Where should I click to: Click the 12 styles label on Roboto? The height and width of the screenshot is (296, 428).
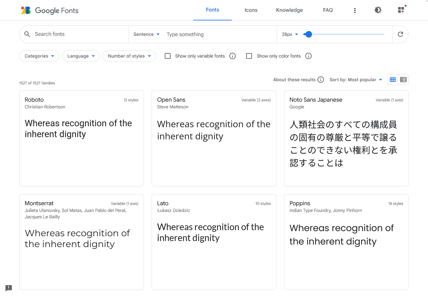coord(131,100)
